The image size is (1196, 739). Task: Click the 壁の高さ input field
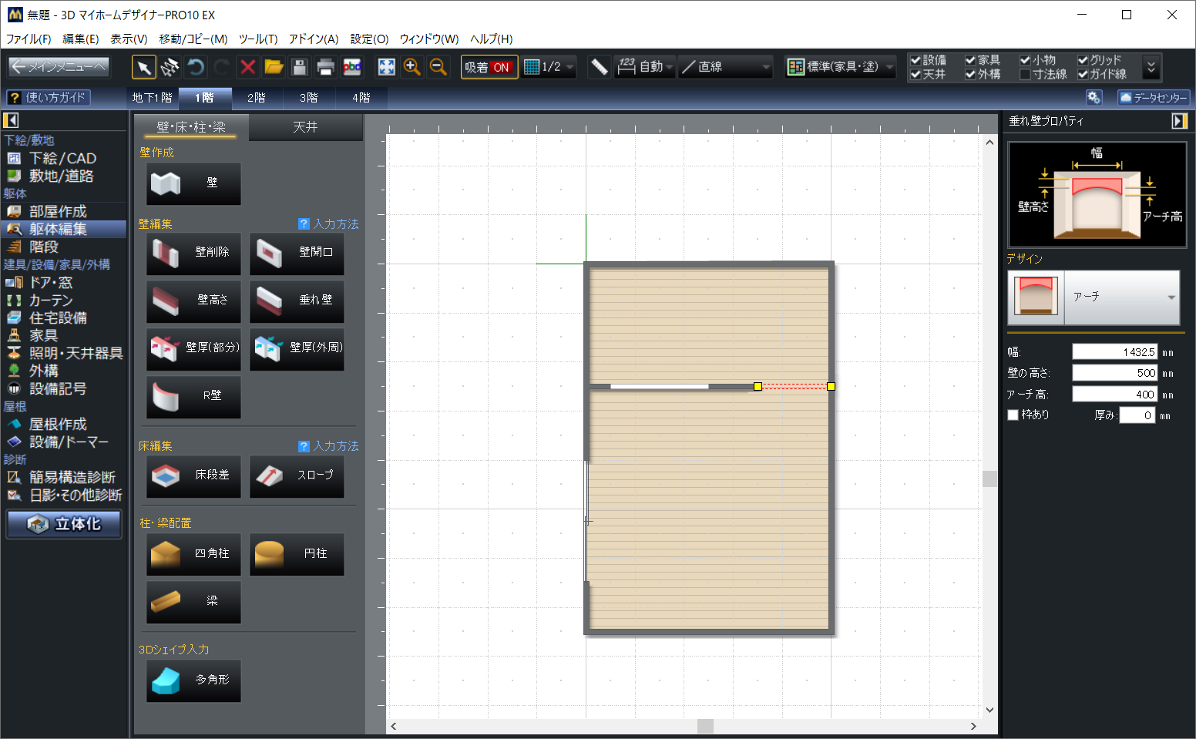pyautogui.click(x=1114, y=373)
